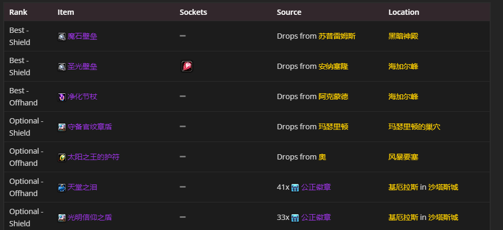The width and height of the screenshot is (503, 230).
Task: Click the 太阳之王的护符 item icon
Action: coord(62,157)
